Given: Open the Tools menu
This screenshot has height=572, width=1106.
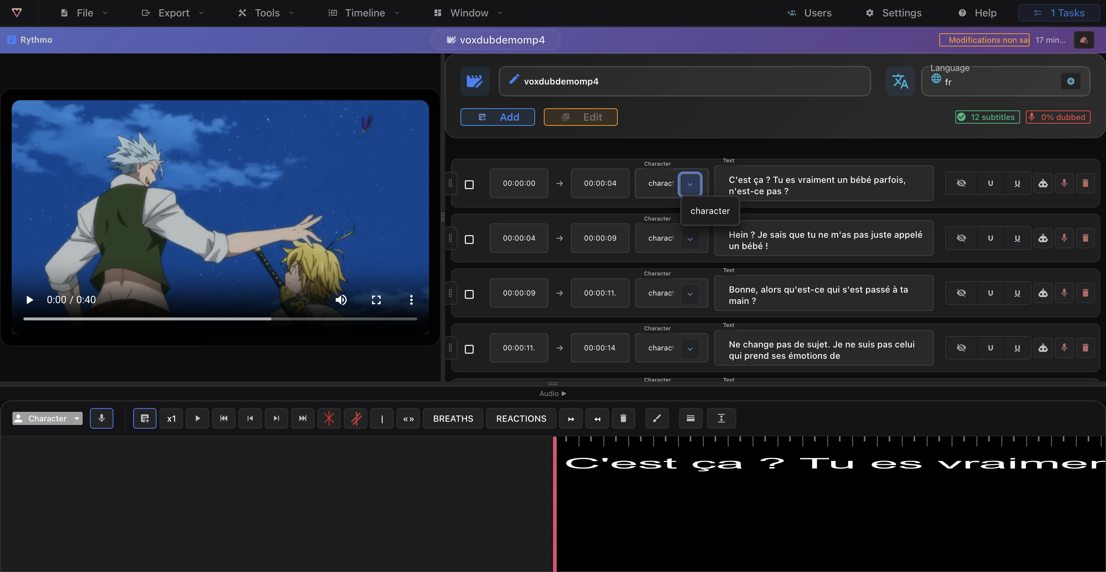Looking at the screenshot, I should (266, 13).
